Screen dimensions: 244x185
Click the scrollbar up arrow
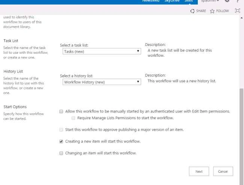tap(241, 18)
